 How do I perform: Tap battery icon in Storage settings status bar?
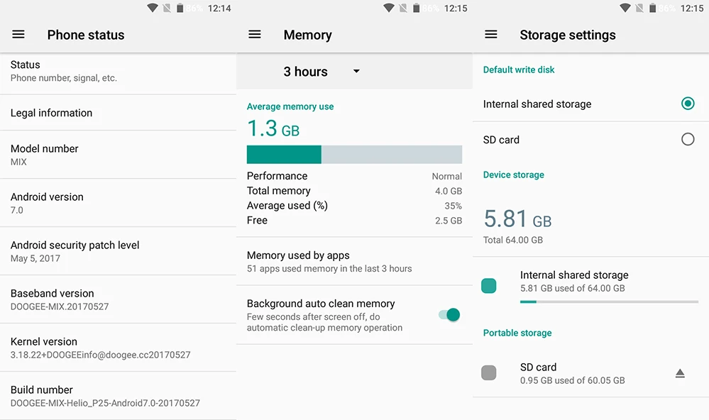click(x=652, y=8)
